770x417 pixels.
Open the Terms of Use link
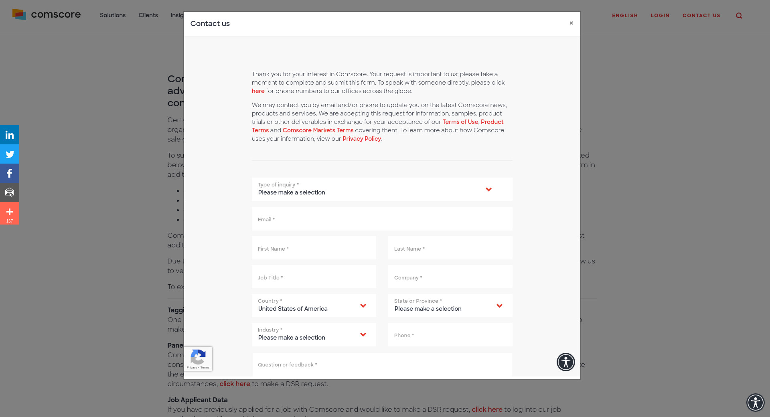point(460,122)
